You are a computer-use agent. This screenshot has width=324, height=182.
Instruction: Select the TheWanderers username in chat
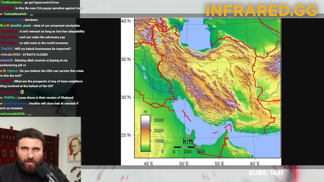[11, 3]
